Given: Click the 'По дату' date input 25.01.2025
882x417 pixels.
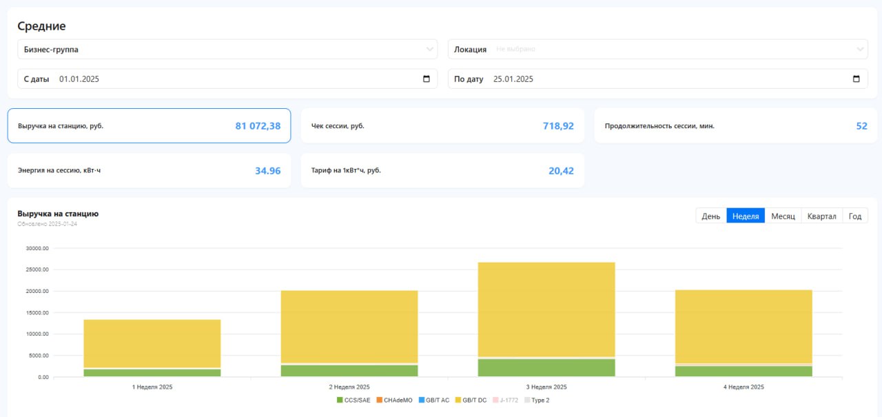Looking at the screenshot, I should pos(658,79).
